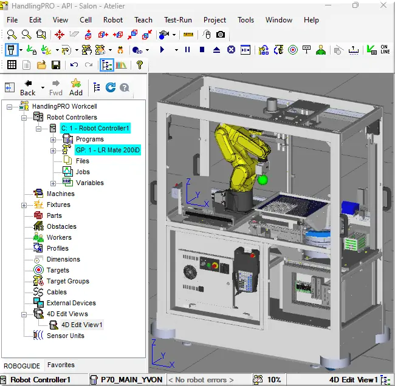The width and height of the screenshot is (395, 386).
Task: Show mouse commands icon
Action: pyautogui.click(x=207, y=35)
